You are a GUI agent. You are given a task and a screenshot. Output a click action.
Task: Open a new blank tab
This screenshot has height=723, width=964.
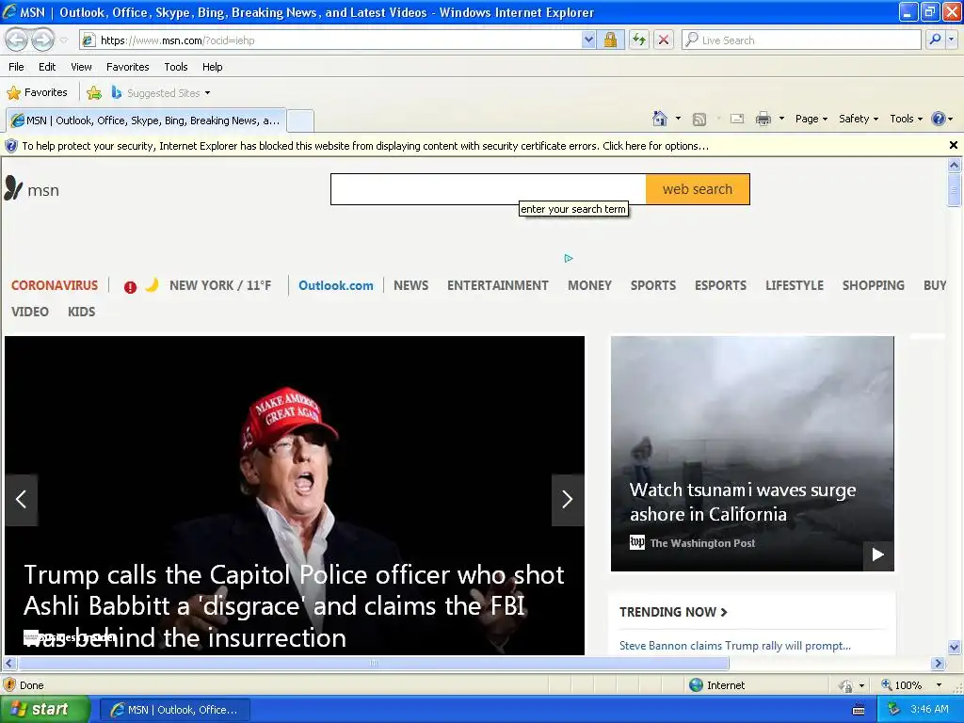point(300,120)
